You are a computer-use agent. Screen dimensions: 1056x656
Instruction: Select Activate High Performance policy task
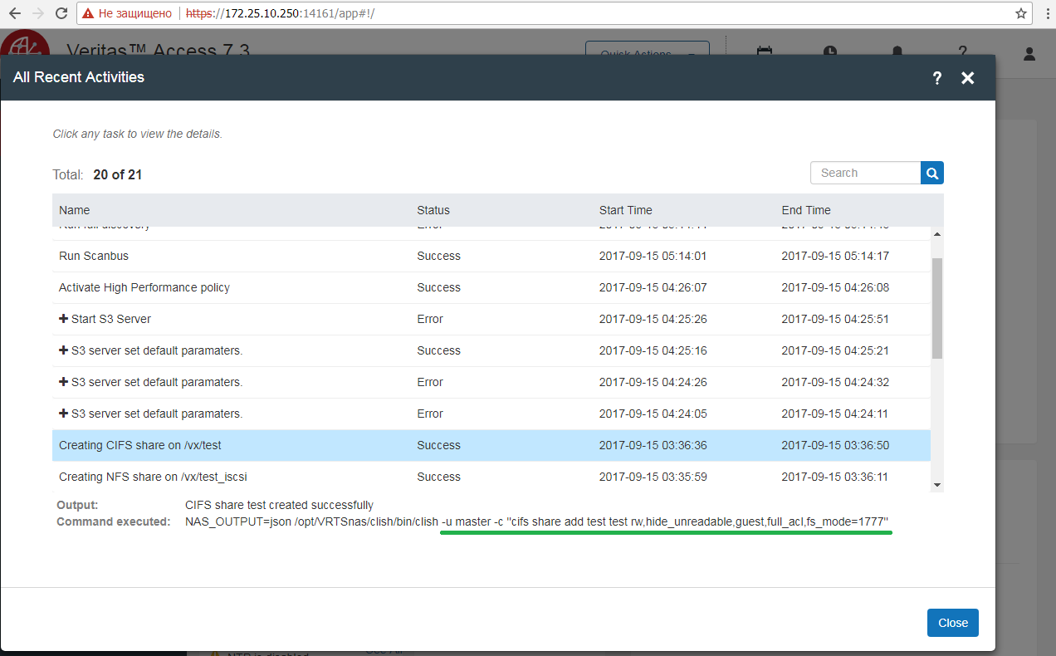(491, 287)
